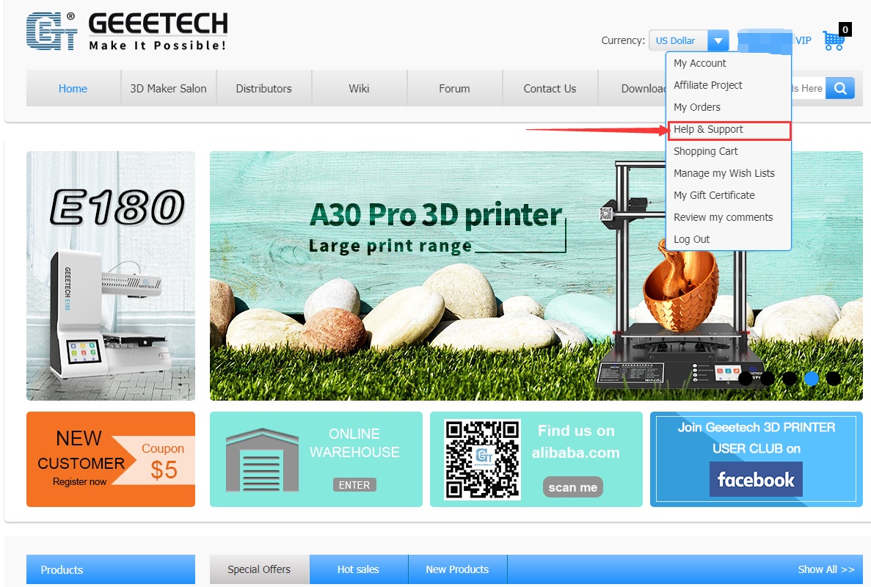Viewport: 871px width, 587px height.
Task: Open the Contact Us nav tab
Action: pyautogui.click(x=550, y=88)
